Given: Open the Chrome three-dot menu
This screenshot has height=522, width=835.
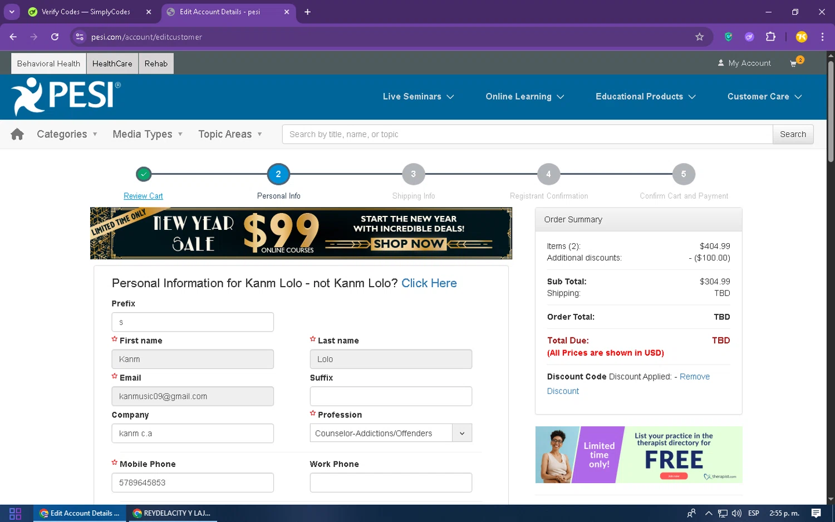Looking at the screenshot, I should [822, 37].
